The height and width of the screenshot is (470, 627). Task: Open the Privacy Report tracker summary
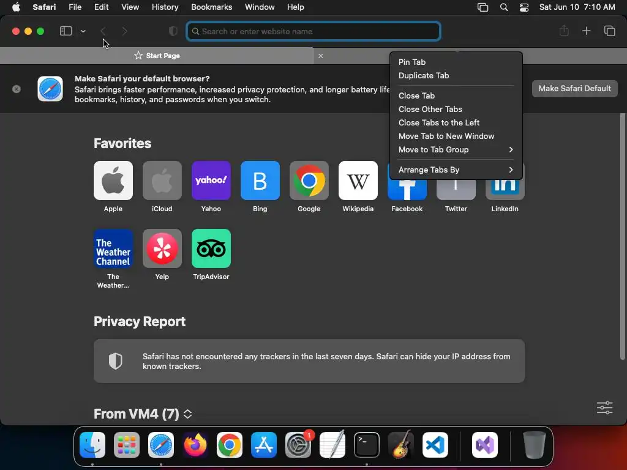(x=309, y=361)
